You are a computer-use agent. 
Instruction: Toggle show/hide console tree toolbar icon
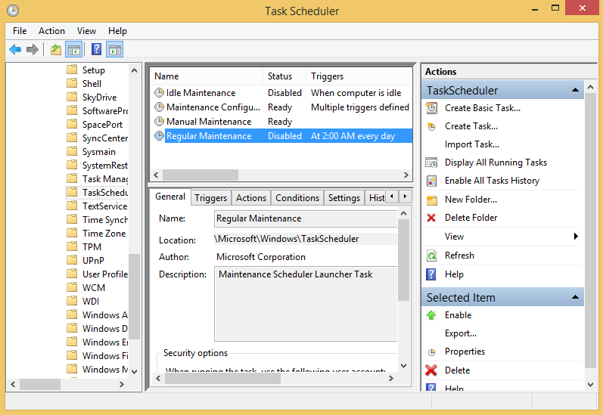coord(74,50)
